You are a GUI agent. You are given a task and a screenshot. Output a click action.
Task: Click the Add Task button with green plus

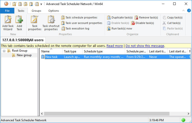[19, 23]
